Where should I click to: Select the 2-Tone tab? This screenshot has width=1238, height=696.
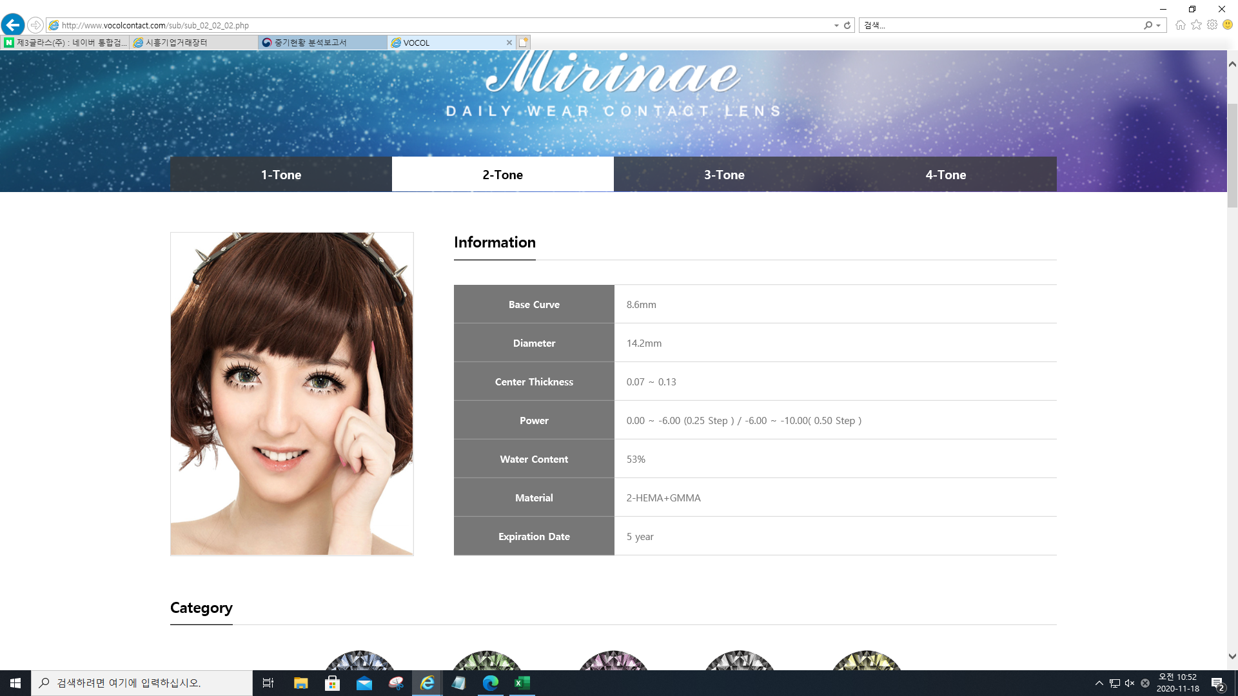(503, 175)
